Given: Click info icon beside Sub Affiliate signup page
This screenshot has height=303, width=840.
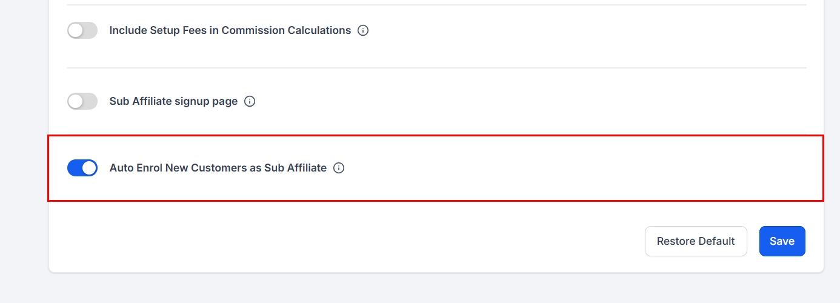Looking at the screenshot, I should click(250, 101).
